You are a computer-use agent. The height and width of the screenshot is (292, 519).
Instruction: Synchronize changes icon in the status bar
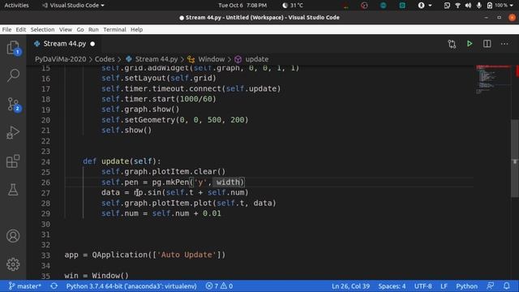[x=54, y=286]
